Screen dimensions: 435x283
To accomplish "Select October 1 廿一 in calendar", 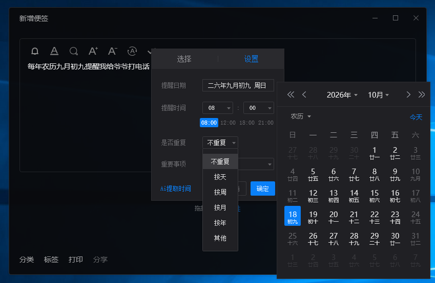I will [x=375, y=153].
